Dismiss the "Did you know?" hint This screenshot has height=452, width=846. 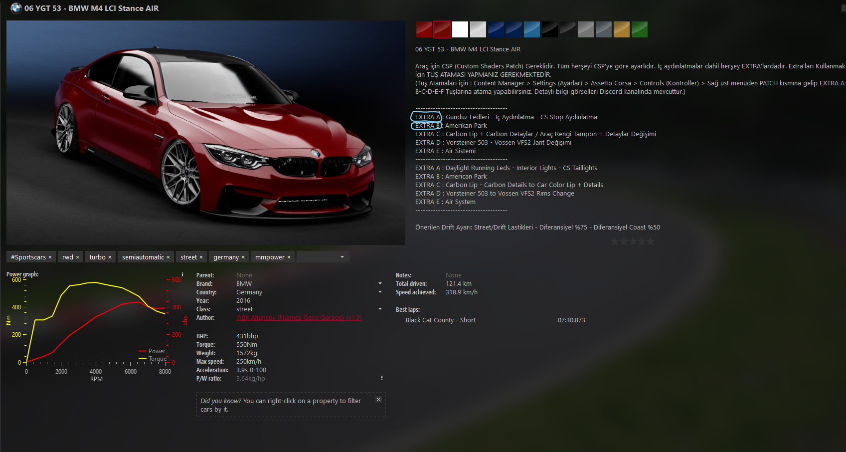[378, 400]
